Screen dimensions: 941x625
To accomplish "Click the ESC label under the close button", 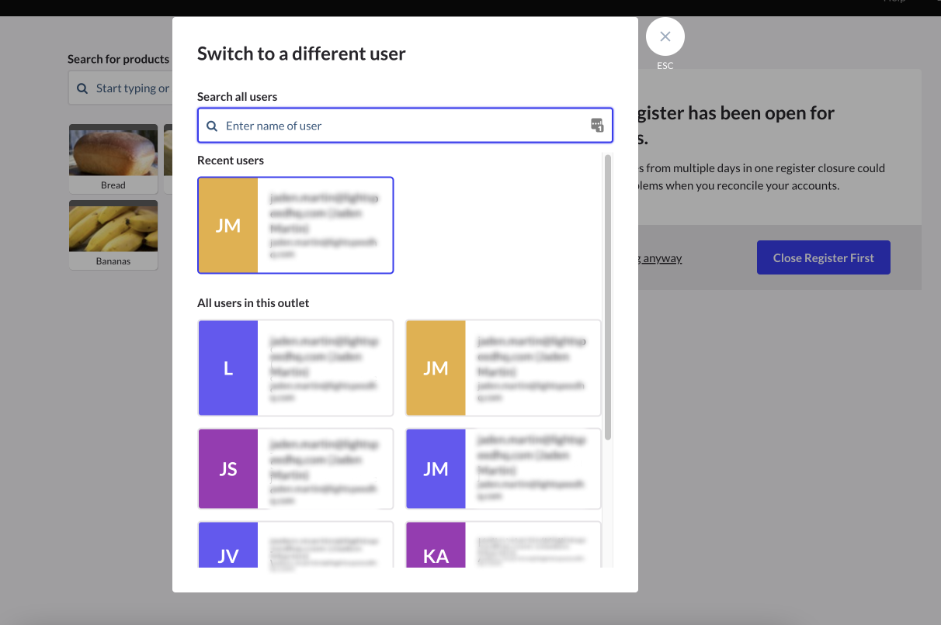I will point(665,66).
